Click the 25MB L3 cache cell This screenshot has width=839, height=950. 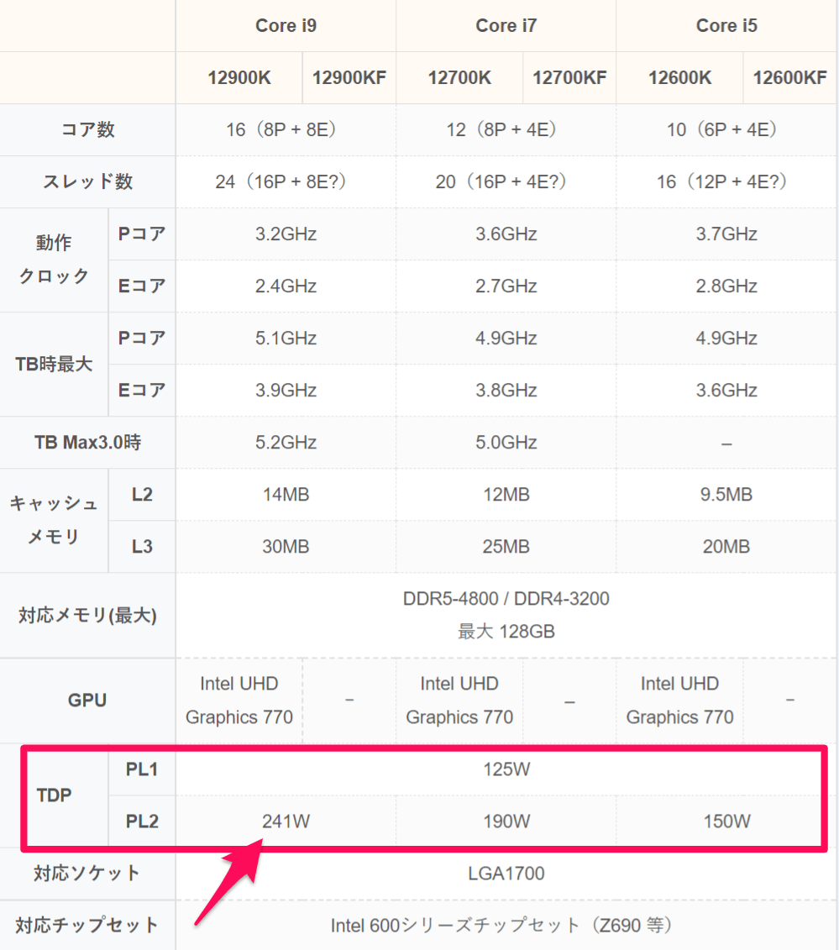(x=506, y=547)
